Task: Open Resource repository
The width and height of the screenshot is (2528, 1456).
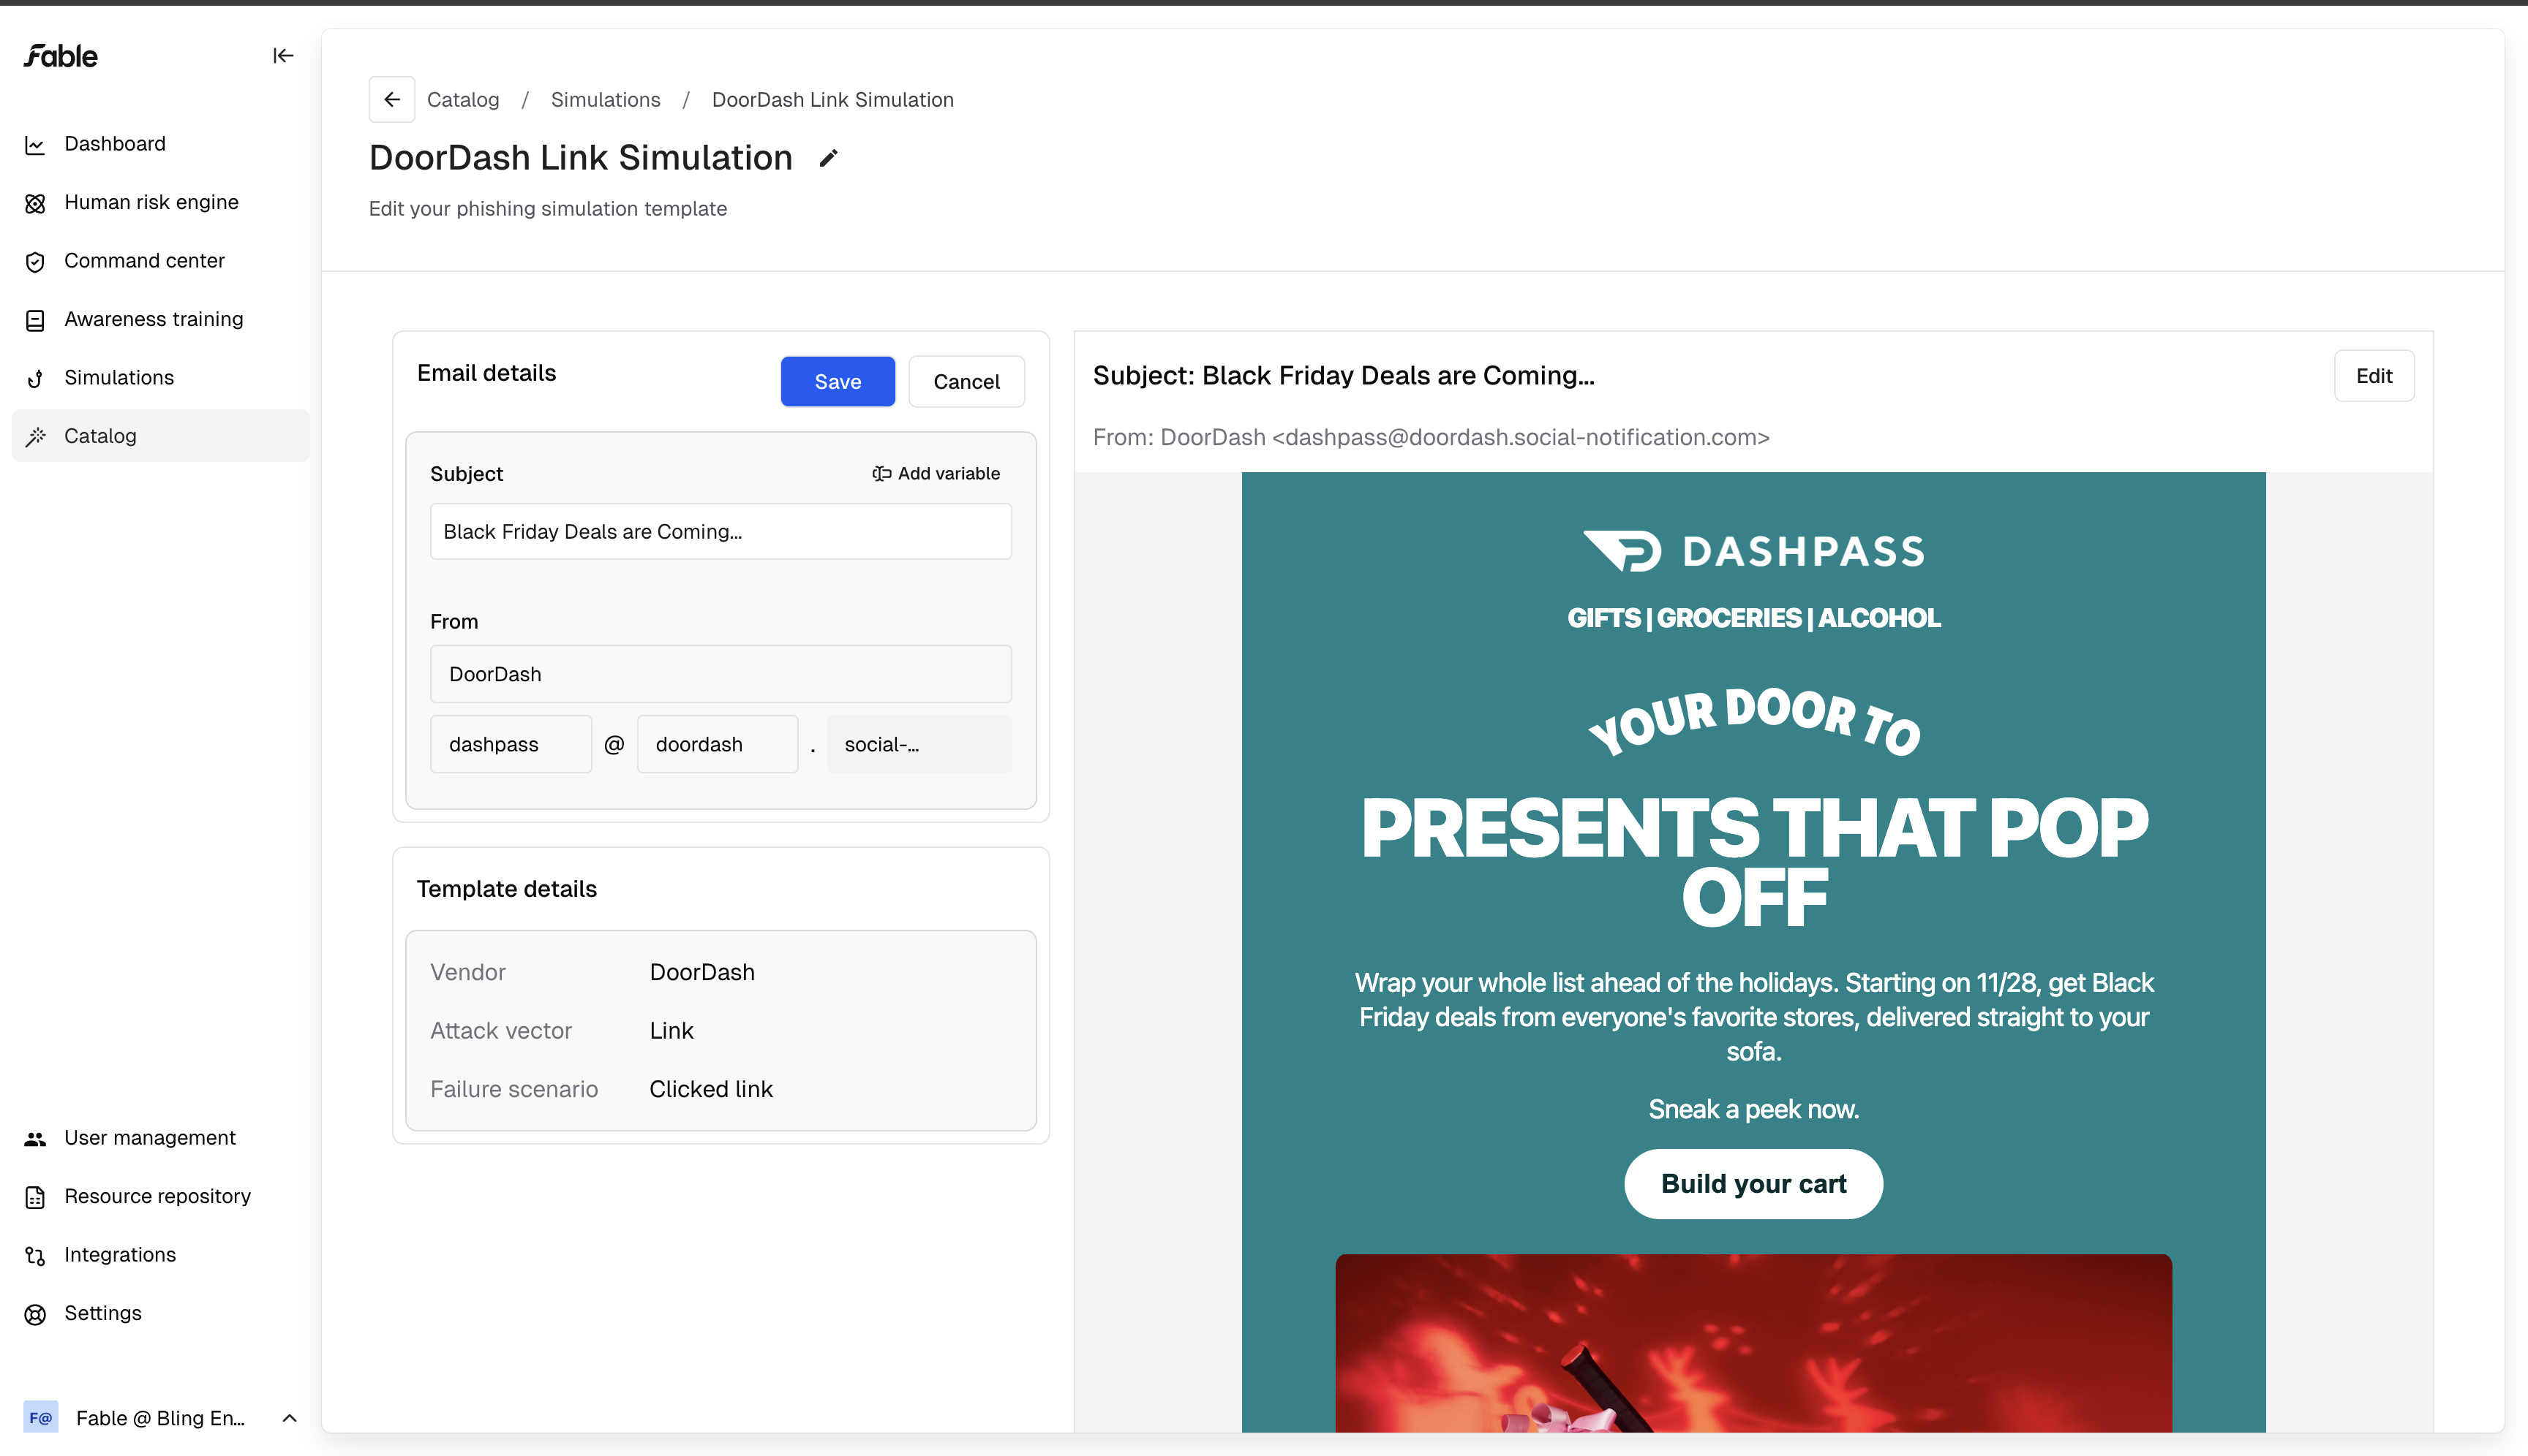Action: 160,1196
